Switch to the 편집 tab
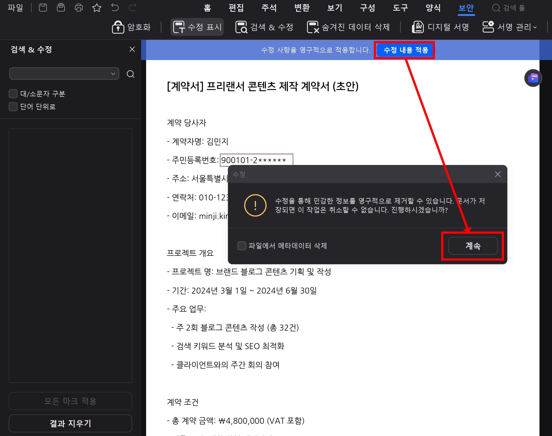552x436 pixels. click(236, 8)
